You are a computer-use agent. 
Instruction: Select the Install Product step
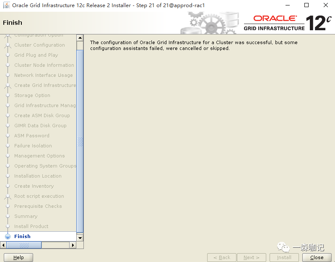31,226
